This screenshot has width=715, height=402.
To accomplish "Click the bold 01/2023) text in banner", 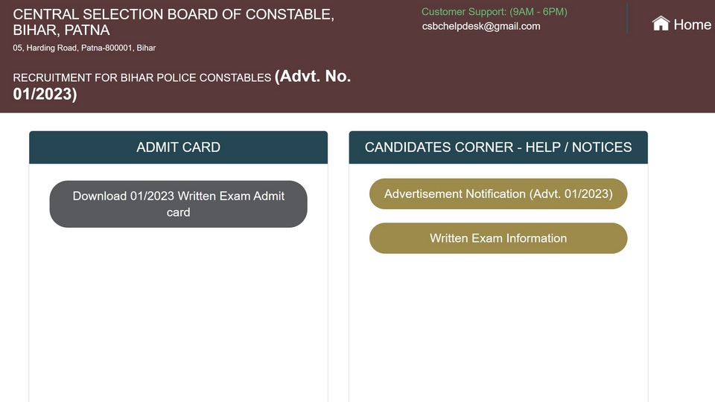I will coord(45,95).
